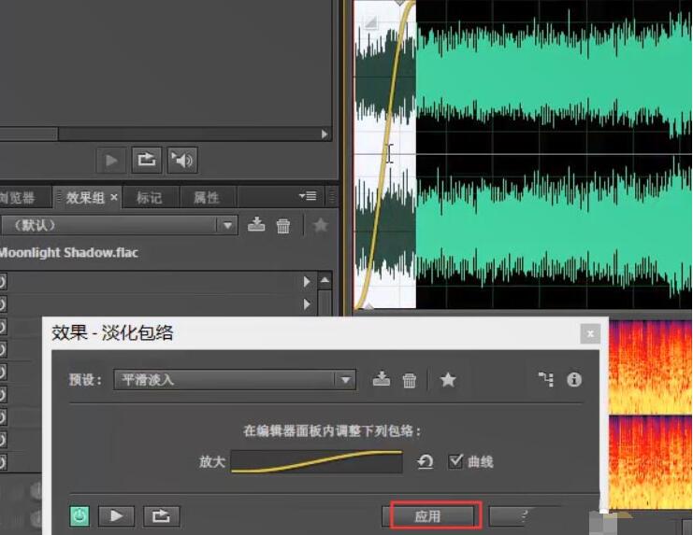Click the 放大 envelope curve preview

316,461
